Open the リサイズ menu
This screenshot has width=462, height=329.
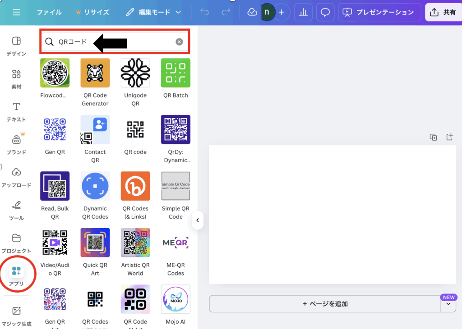point(92,12)
